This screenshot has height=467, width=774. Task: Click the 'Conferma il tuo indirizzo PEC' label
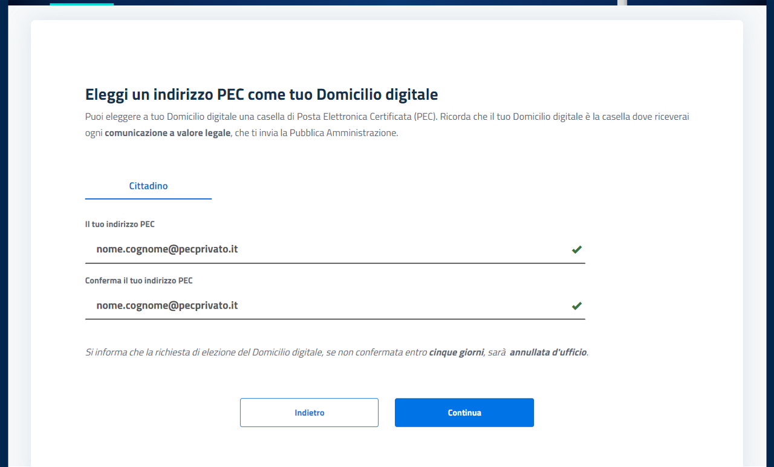pyautogui.click(x=138, y=281)
